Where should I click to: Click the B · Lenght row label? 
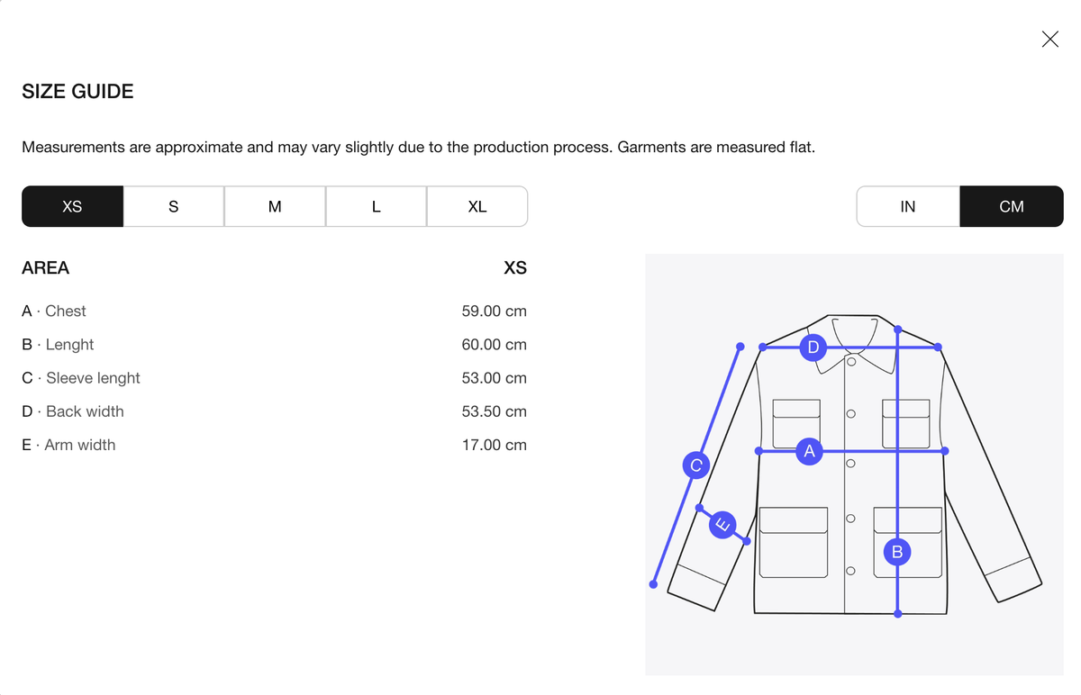(x=58, y=344)
